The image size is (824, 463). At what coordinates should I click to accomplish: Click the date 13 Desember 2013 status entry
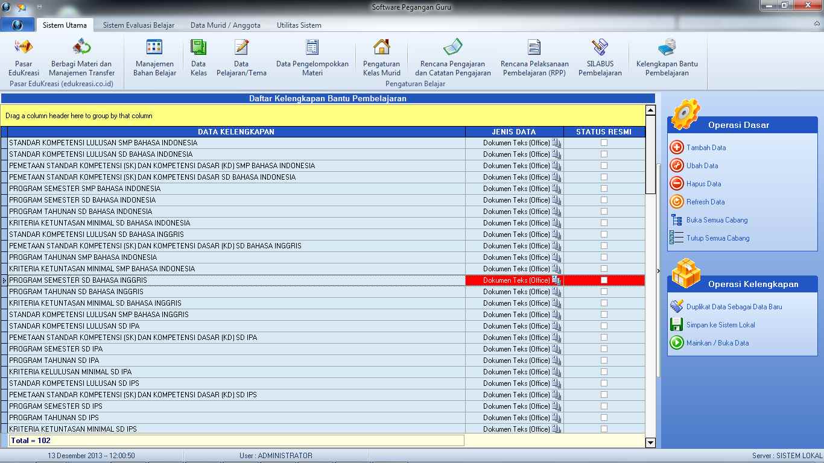coord(91,456)
